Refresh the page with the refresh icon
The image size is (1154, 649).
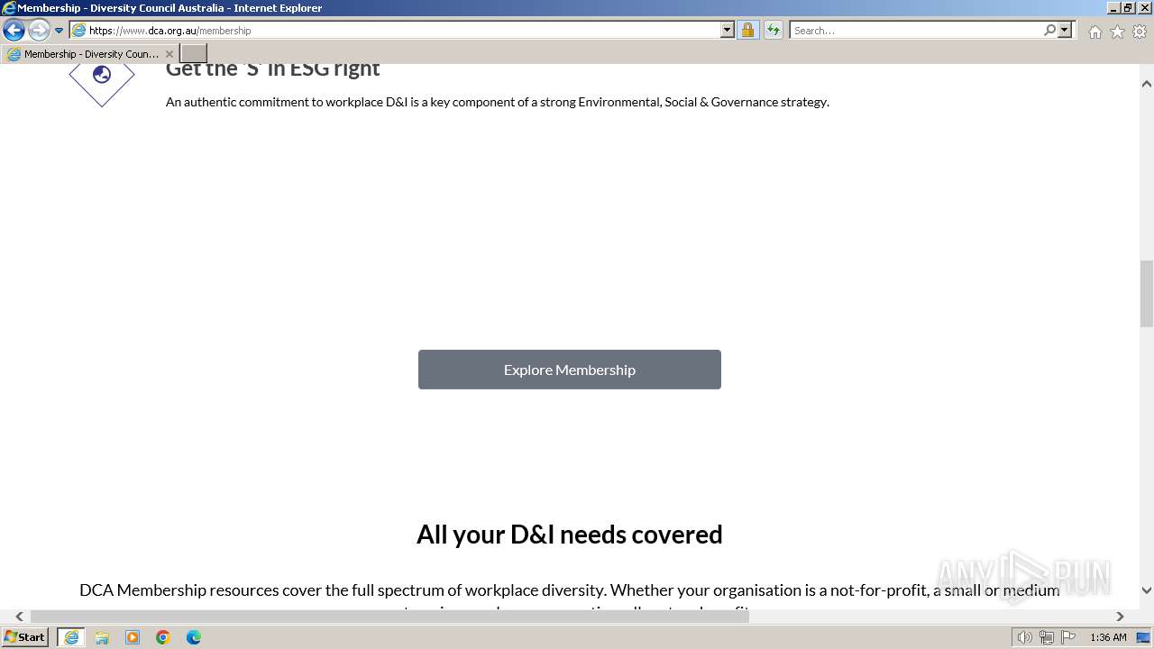click(x=774, y=31)
